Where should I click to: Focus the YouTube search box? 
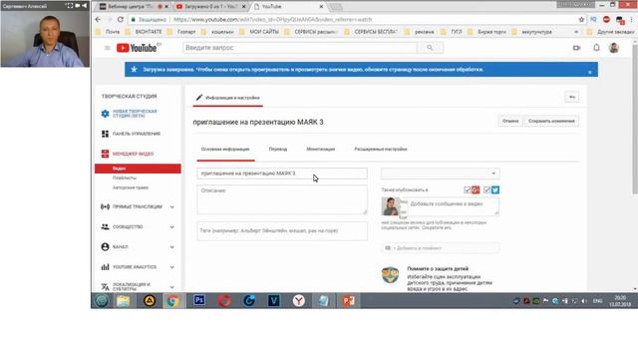(x=300, y=48)
